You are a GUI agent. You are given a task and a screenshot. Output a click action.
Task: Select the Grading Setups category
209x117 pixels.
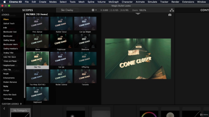click(x=9, y=40)
